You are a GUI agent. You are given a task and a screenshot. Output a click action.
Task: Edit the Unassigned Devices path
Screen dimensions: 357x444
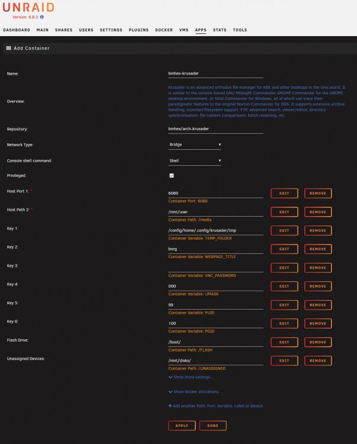(x=284, y=361)
